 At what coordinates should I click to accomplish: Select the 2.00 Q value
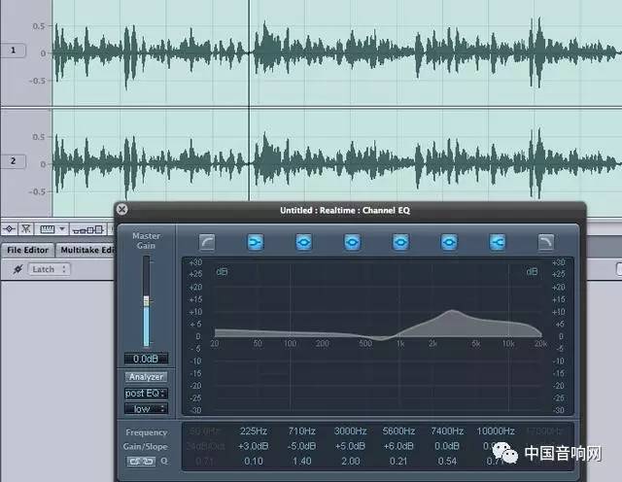coord(350,461)
